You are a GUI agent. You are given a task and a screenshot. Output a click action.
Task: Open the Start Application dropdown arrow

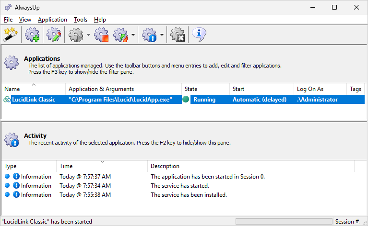(88, 35)
